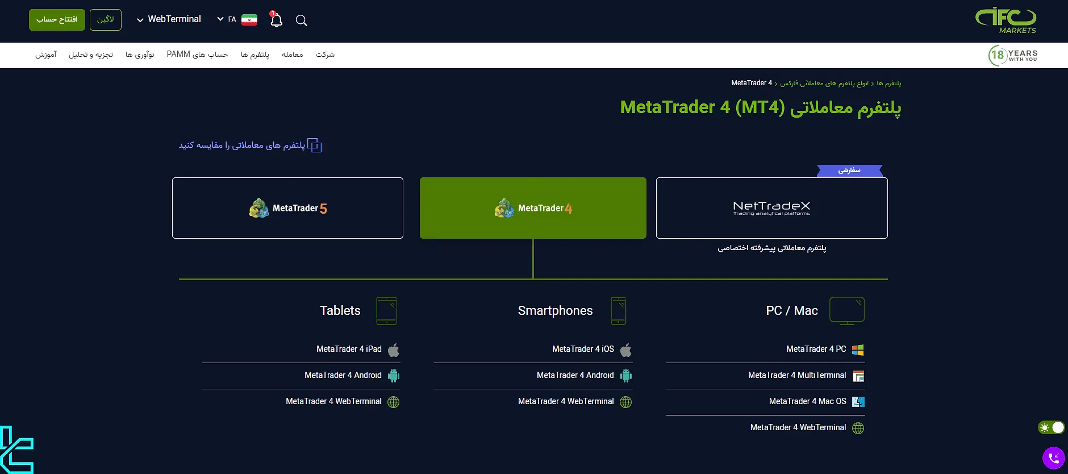Click the cyan logo in bottom-left corner

17,450
